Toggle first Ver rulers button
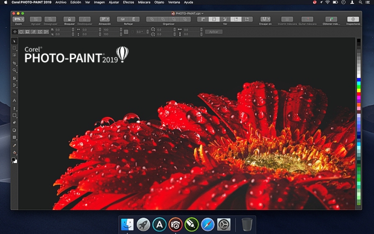Viewport: 374px width, 234px height. coord(203,19)
